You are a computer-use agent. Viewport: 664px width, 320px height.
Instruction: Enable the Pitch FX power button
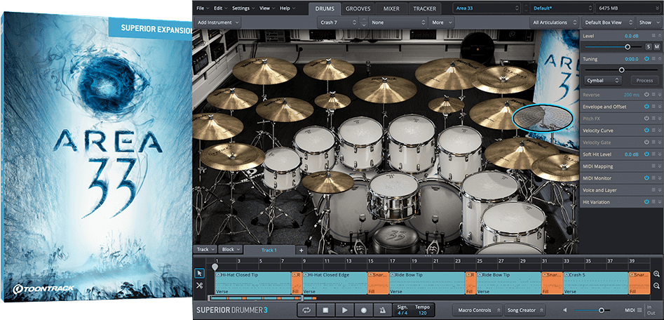coord(646,119)
